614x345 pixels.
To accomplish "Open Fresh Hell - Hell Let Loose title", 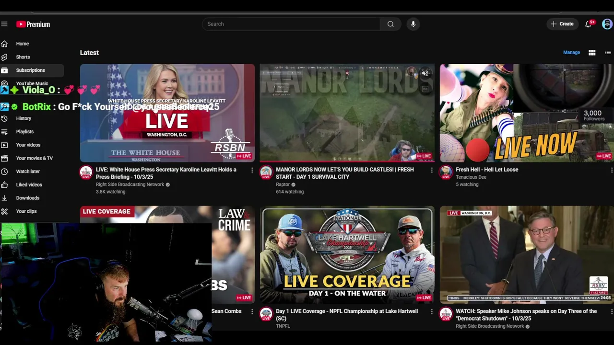I will (x=487, y=170).
